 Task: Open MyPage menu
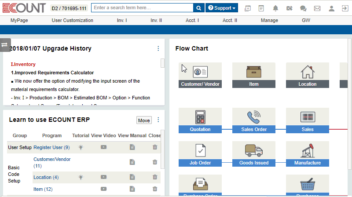pyautogui.click(x=19, y=20)
